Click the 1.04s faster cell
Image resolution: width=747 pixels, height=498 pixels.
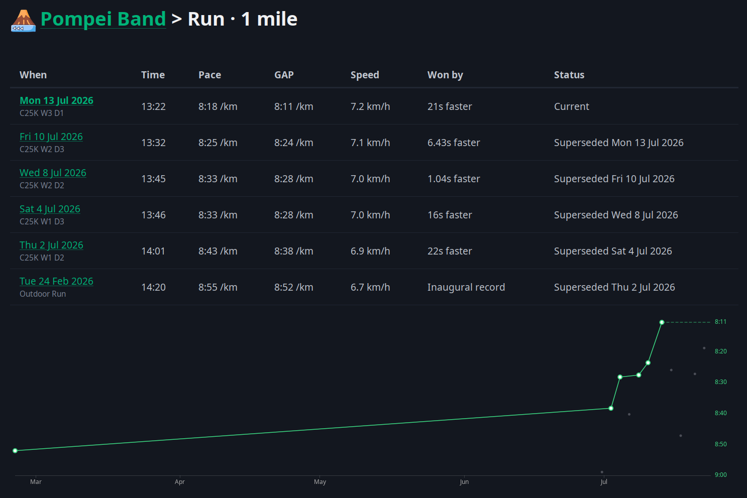[x=454, y=179]
